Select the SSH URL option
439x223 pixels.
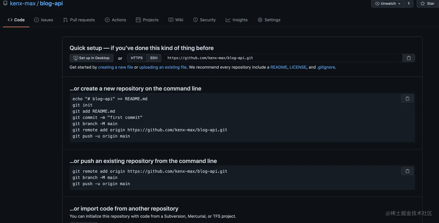(154, 58)
